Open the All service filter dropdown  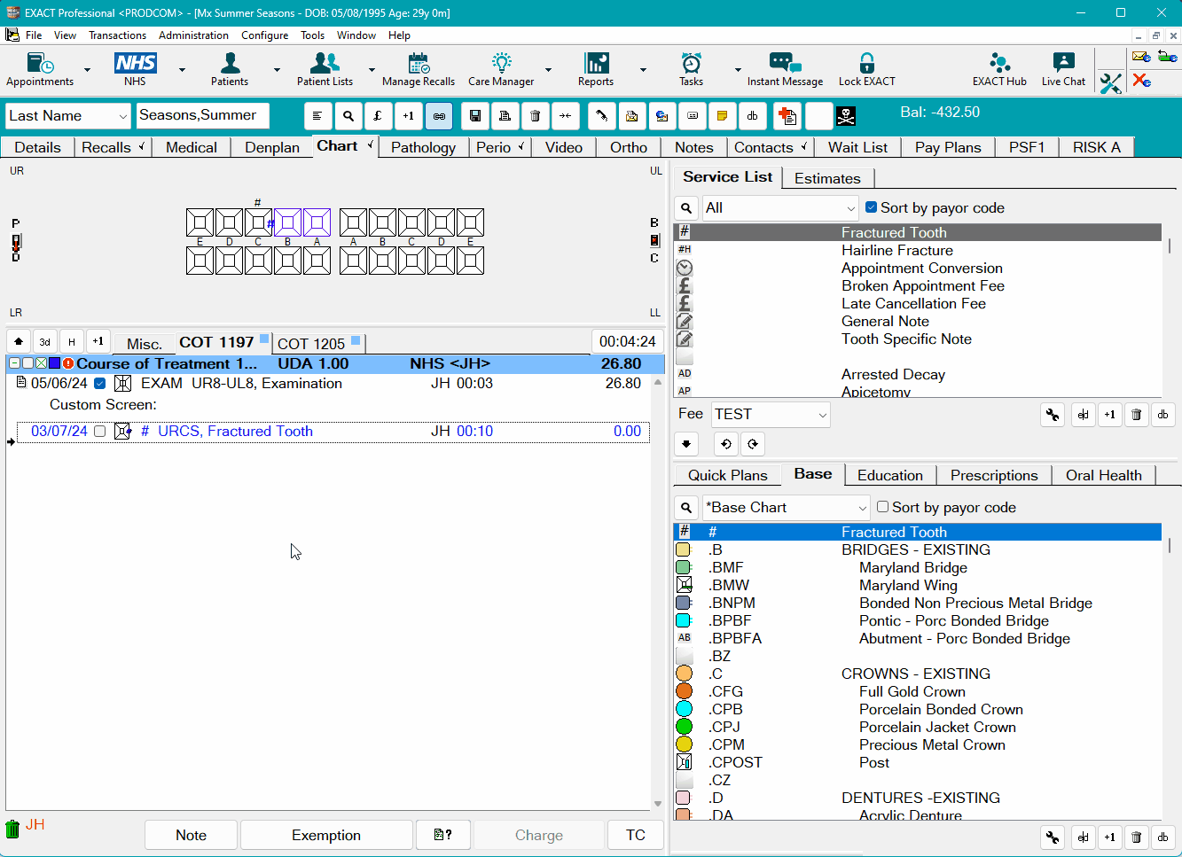point(850,208)
